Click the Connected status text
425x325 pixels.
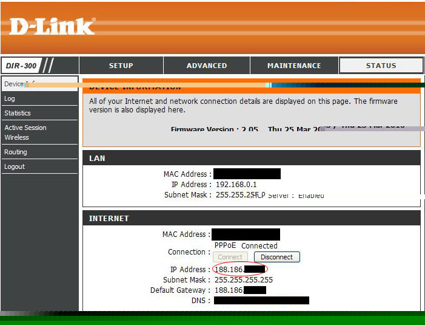259,245
